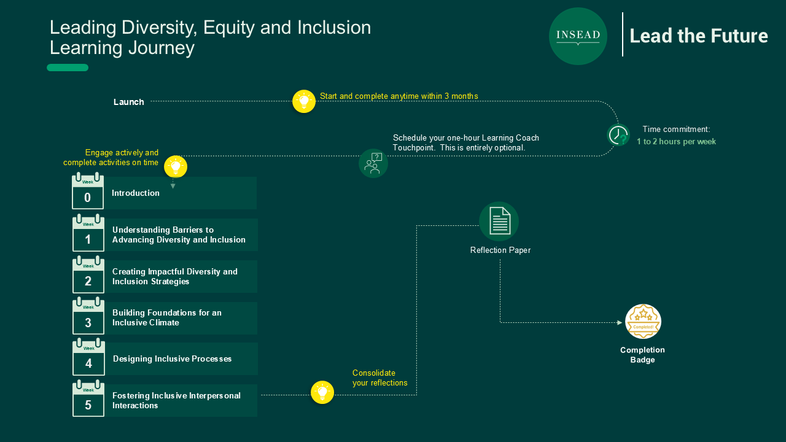The image size is (786, 442).
Task: Click 'Consolidate your reflections' text
Action: [x=380, y=378]
